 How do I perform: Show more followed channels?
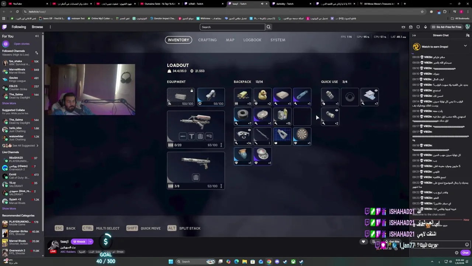pos(9,103)
